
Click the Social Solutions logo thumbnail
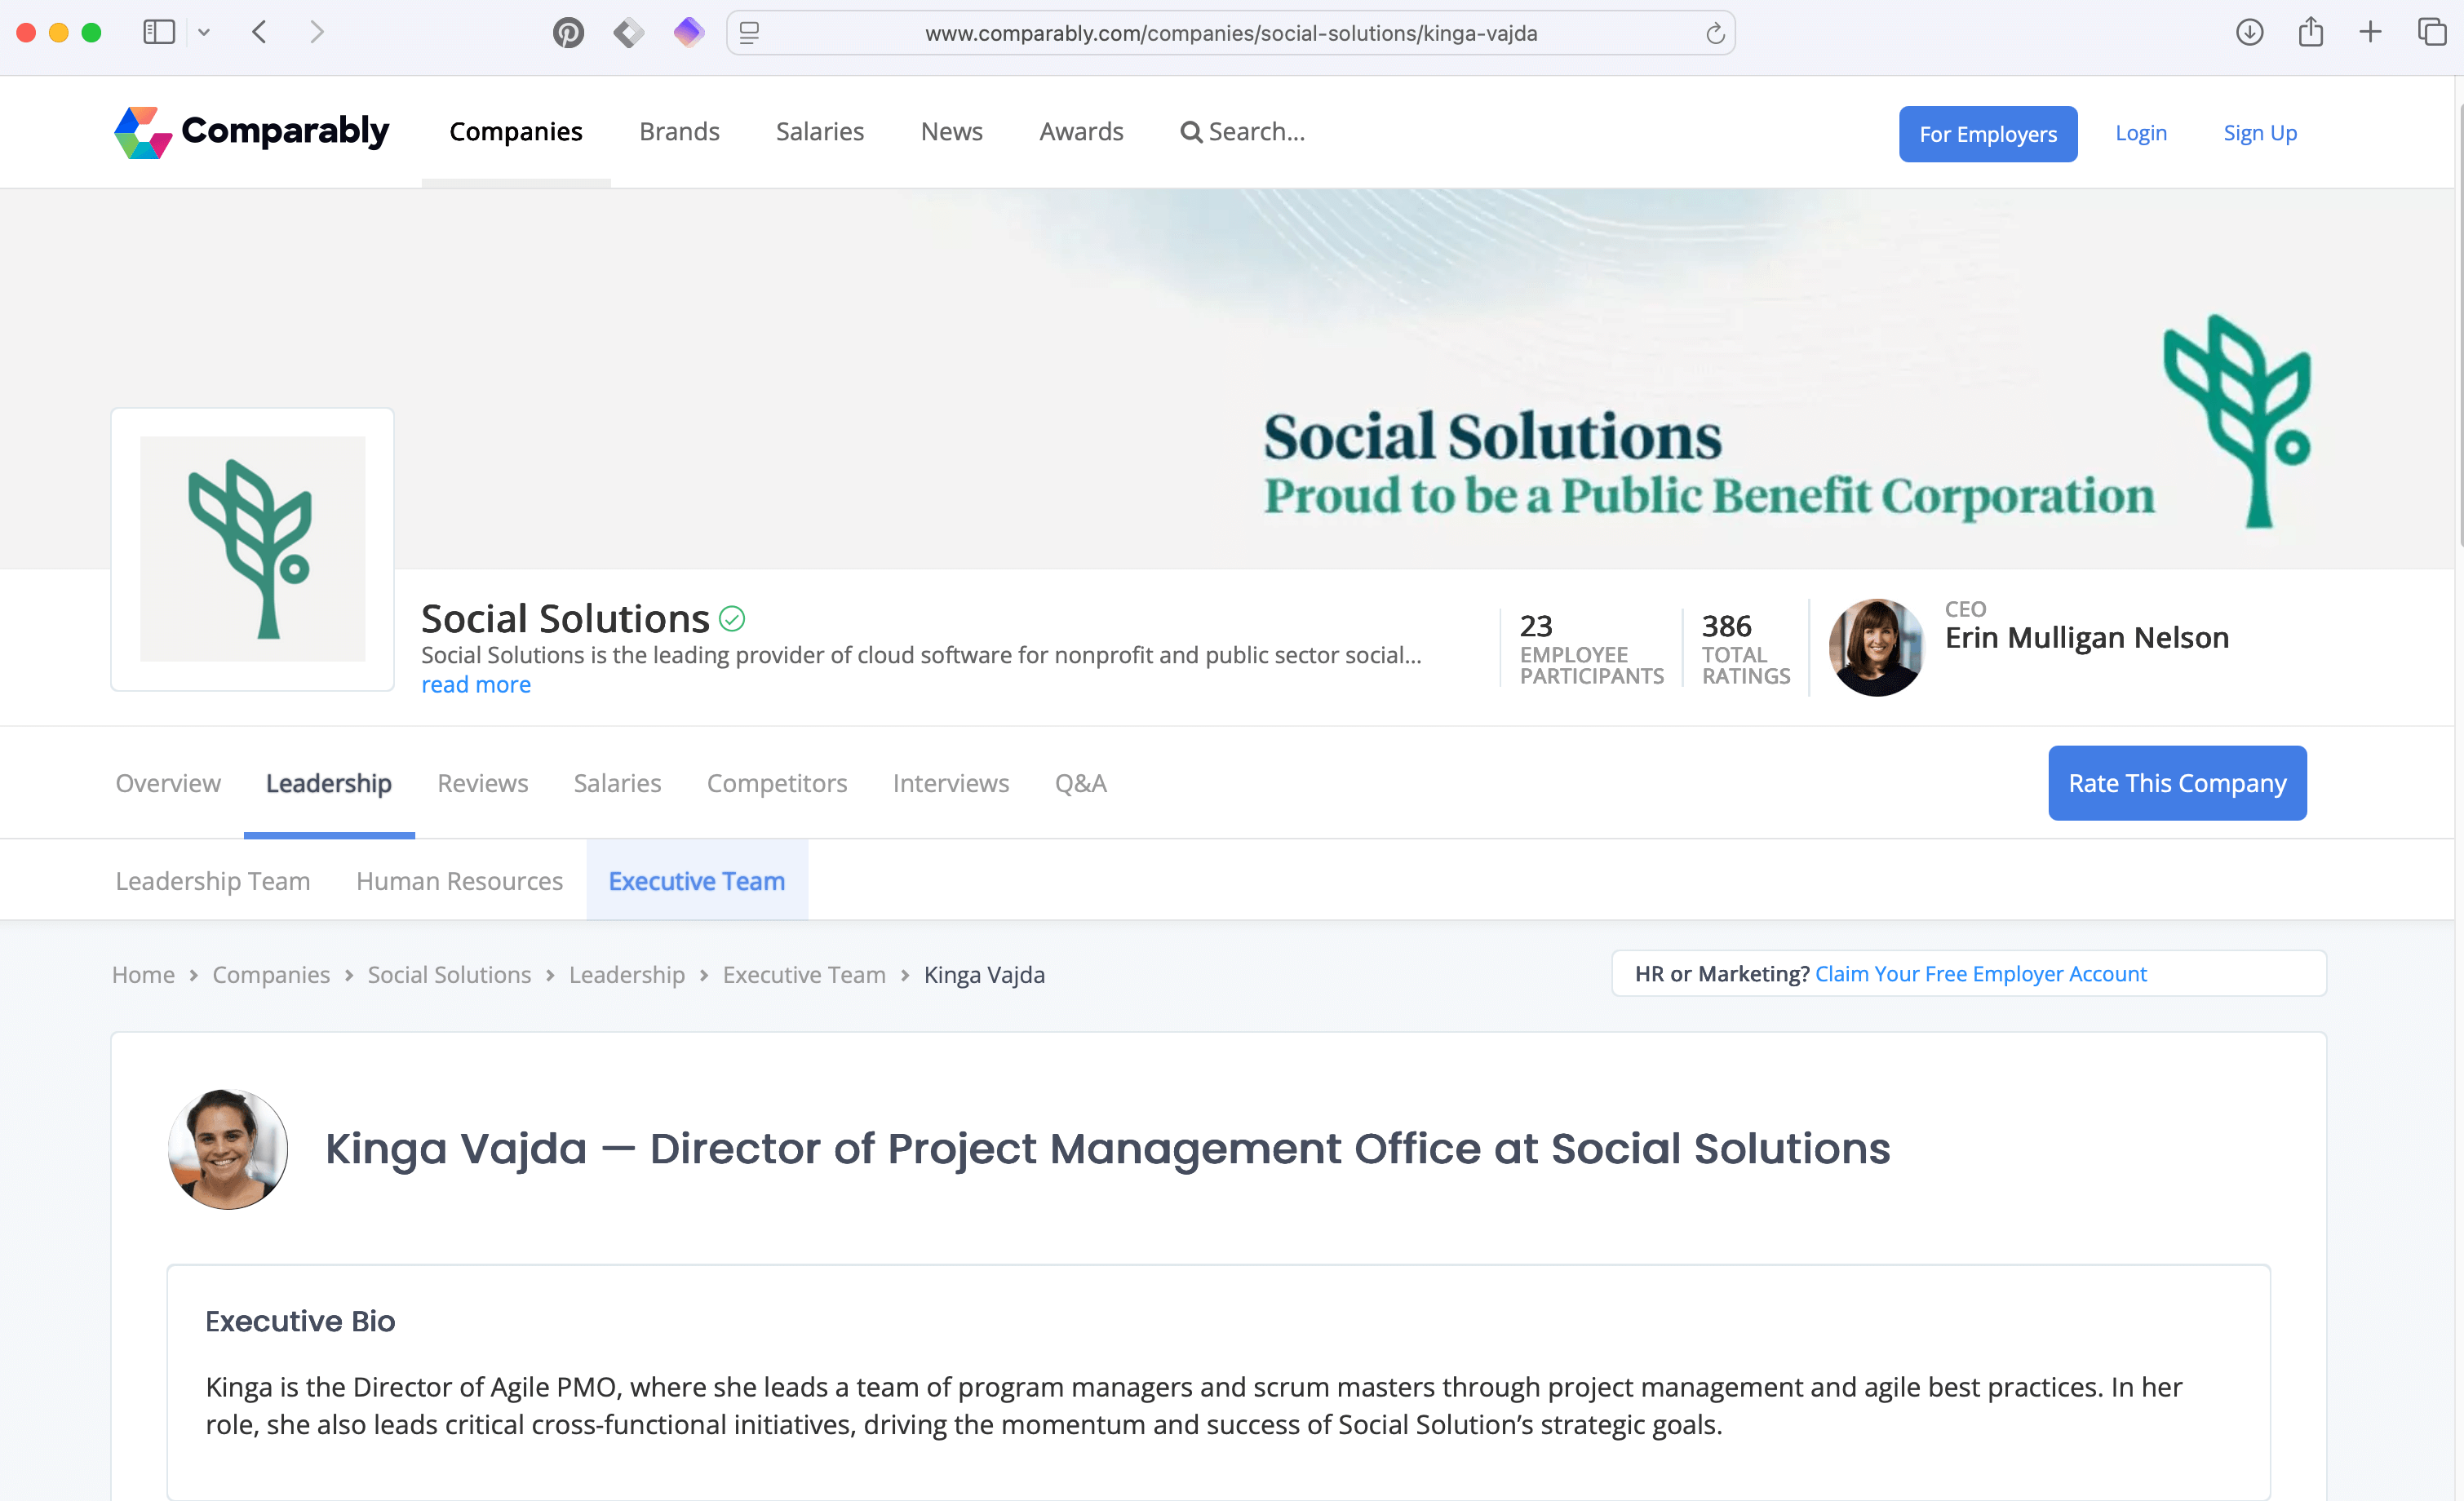[252, 549]
